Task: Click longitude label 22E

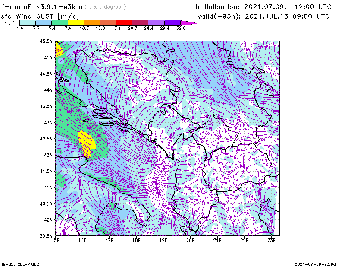Action: 244,240
